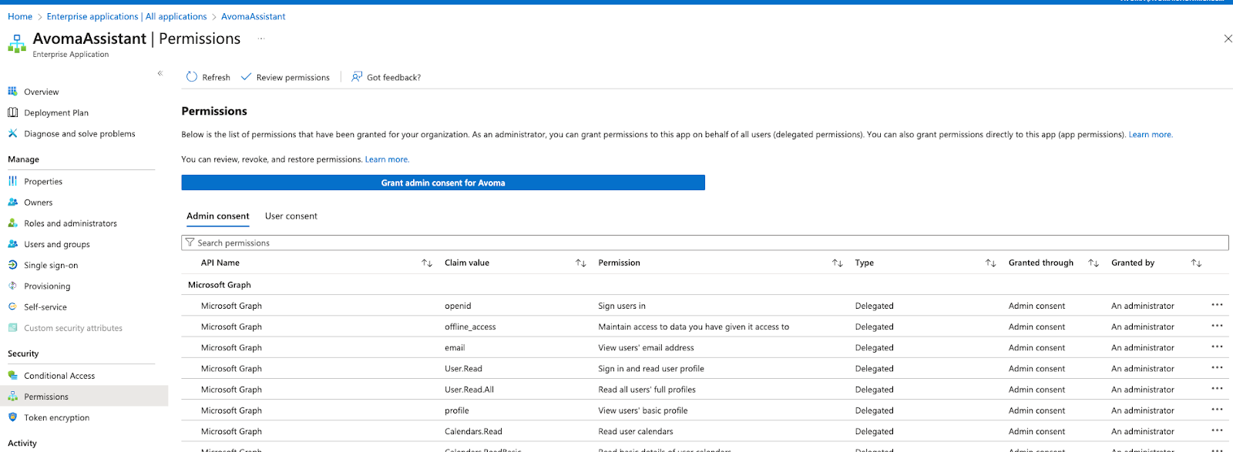
Task: Open Permissions in the sidebar
Action: point(84,396)
